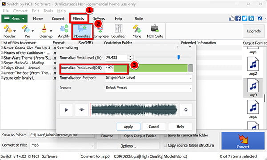Toggle checkbox for Never-Gonna-Give-You-Up-3
Viewport: 267px width, 160px height.
[x=2, y=48]
